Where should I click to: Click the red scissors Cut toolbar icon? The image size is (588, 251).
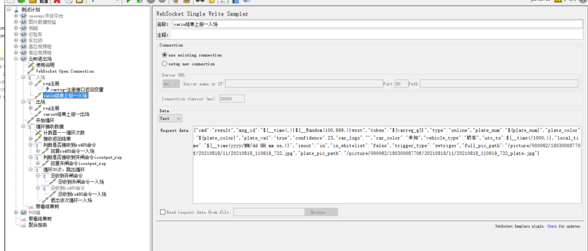pyautogui.click(x=57, y=2)
